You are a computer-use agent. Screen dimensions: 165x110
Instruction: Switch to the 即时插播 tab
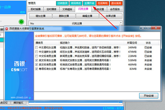35,9
